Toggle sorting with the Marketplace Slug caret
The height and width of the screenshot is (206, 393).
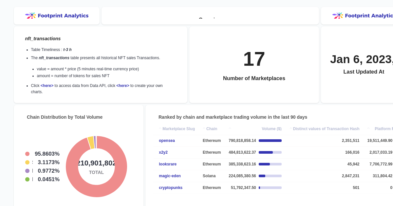pos(160,129)
